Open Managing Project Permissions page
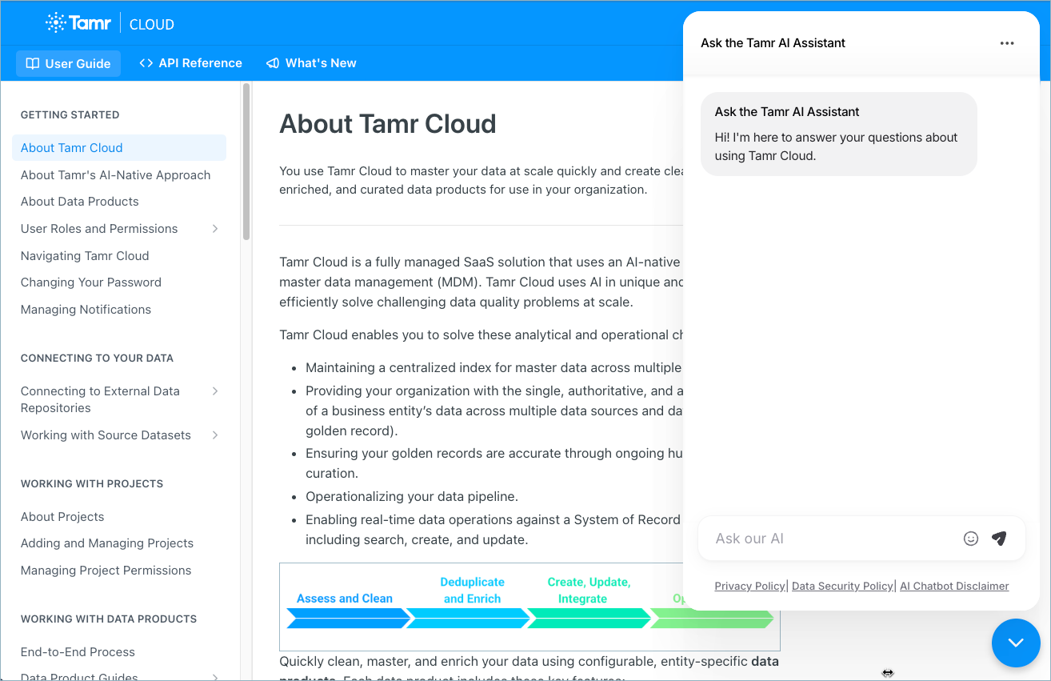The width and height of the screenshot is (1051, 681). (x=106, y=571)
